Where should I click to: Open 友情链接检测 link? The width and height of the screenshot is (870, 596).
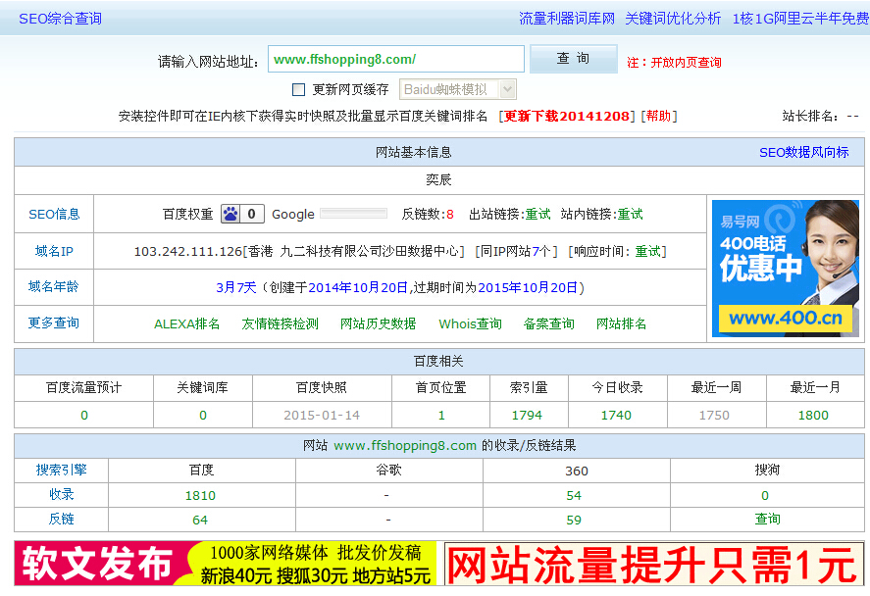tap(280, 323)
